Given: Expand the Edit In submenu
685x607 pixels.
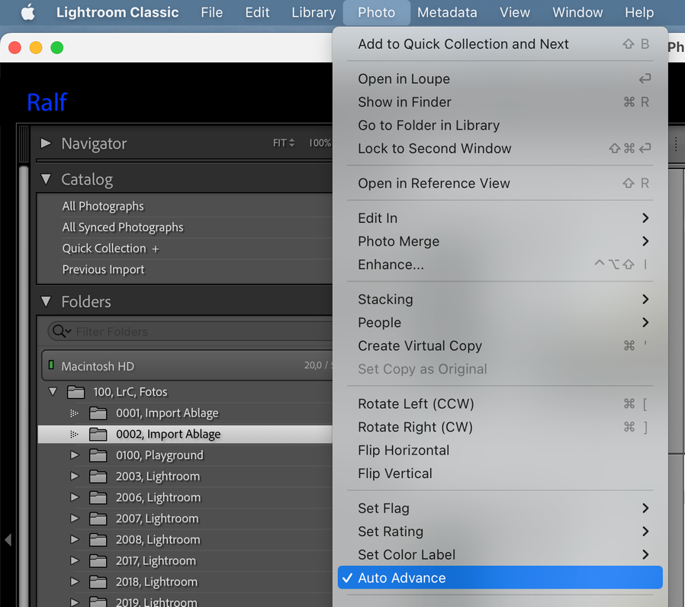Looking at the screenshot, I should (500, 218).
